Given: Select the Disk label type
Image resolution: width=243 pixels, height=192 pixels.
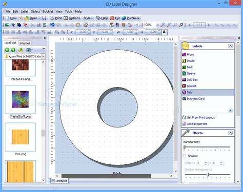Looking at the screenshot, I should (x=208, y=92).
